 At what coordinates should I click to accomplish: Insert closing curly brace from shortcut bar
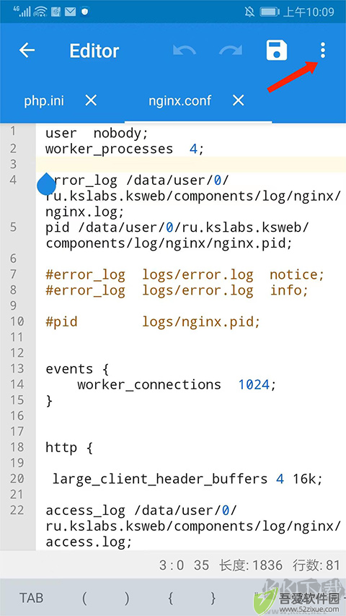(213, 598)
